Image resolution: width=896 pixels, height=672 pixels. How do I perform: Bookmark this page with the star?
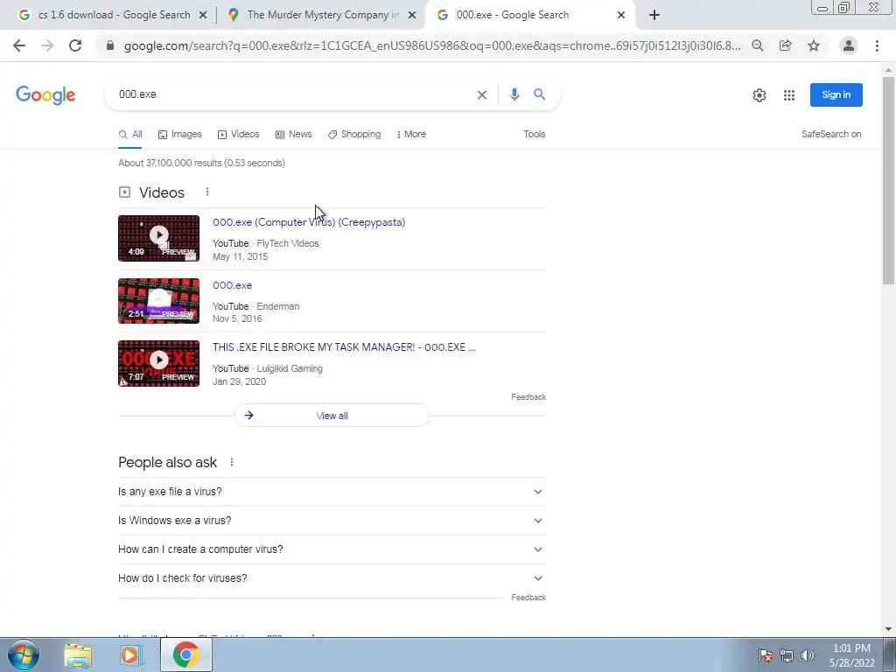814,45
